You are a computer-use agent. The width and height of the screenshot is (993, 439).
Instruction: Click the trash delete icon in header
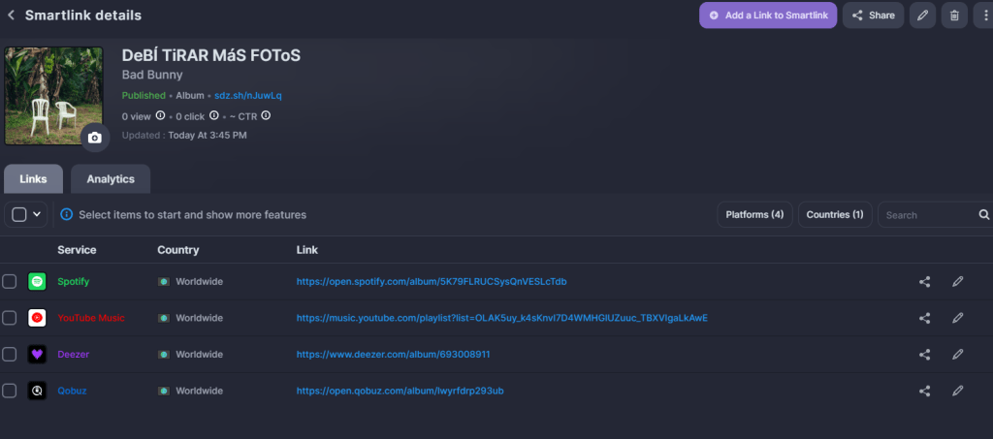click(954, 16)
